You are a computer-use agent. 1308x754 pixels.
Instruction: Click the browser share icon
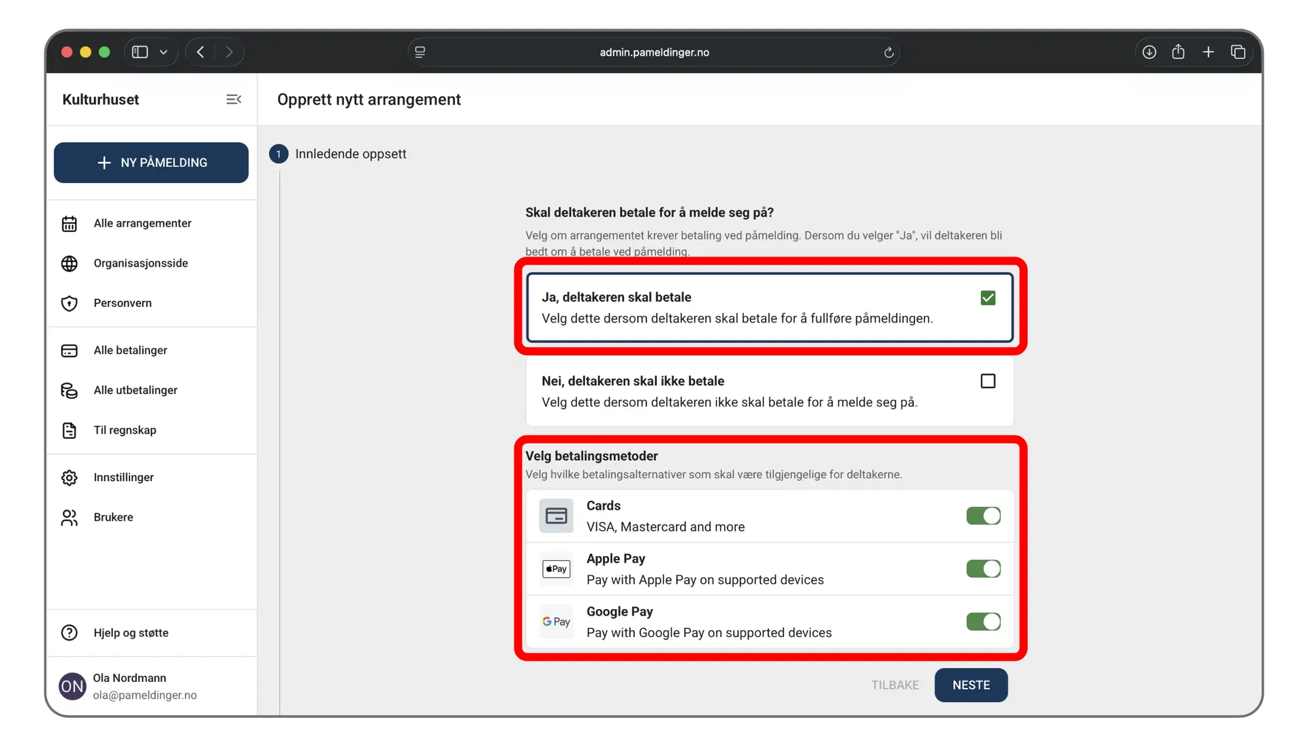pyautogui.click(x=1178, y=52)
